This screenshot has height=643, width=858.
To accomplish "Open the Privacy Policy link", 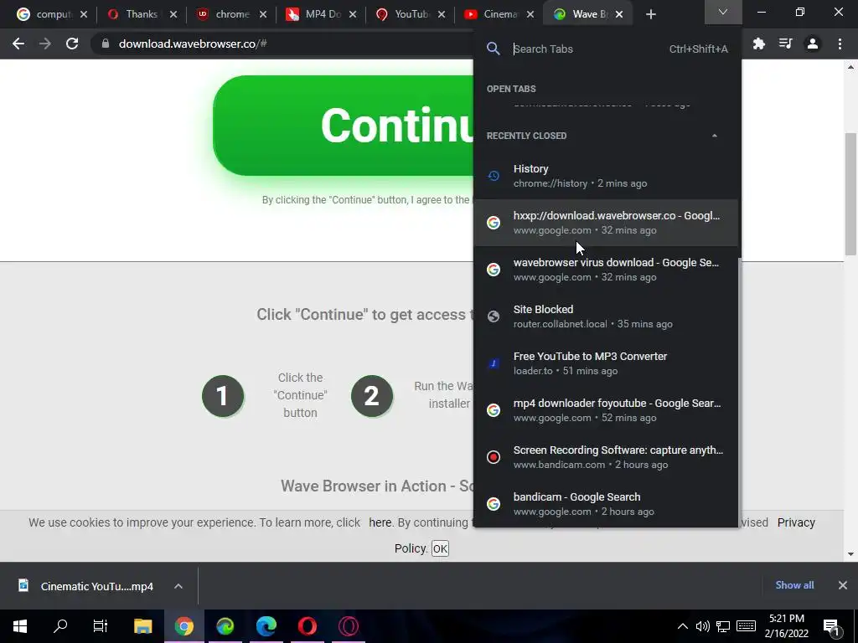I will coord(796,522).
